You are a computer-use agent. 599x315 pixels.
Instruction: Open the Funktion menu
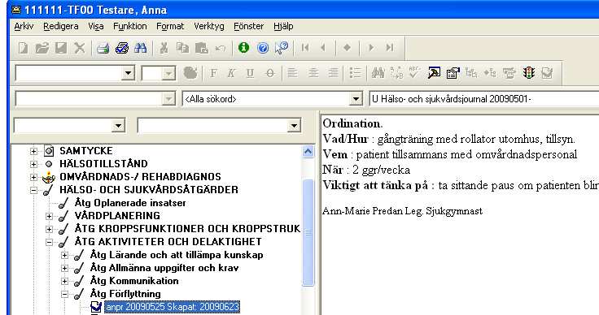tap(130, 26)
